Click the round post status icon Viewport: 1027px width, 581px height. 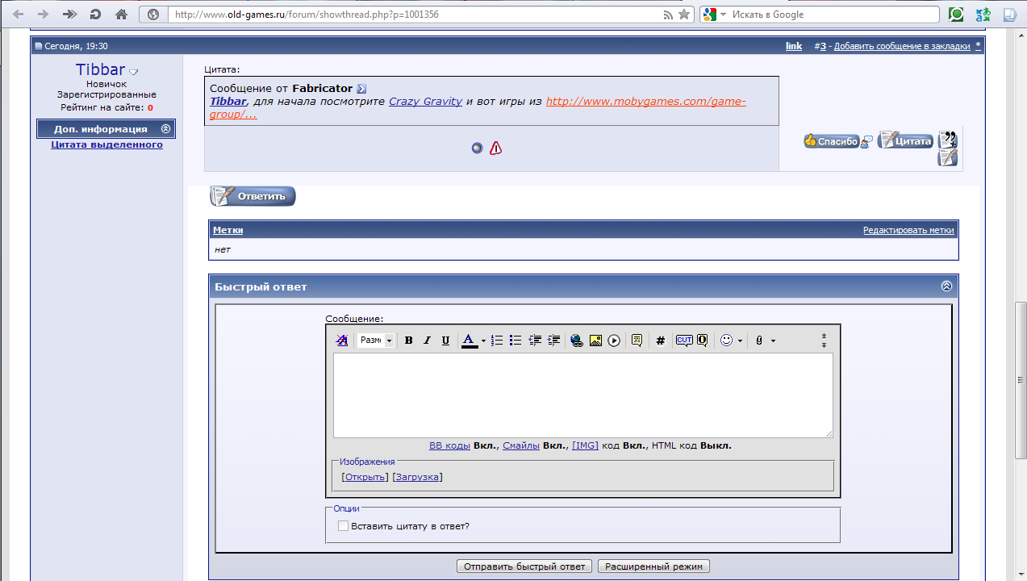(477, 148)
